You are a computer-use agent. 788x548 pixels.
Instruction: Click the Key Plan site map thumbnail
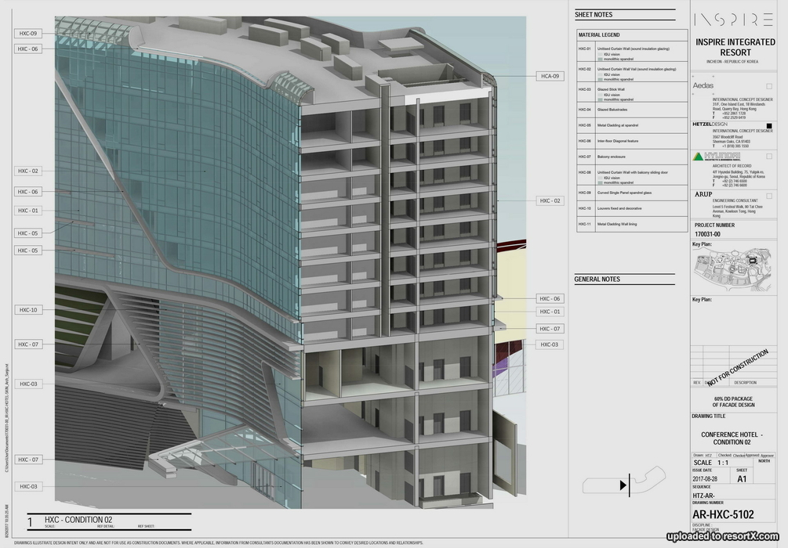coord(733,266)
